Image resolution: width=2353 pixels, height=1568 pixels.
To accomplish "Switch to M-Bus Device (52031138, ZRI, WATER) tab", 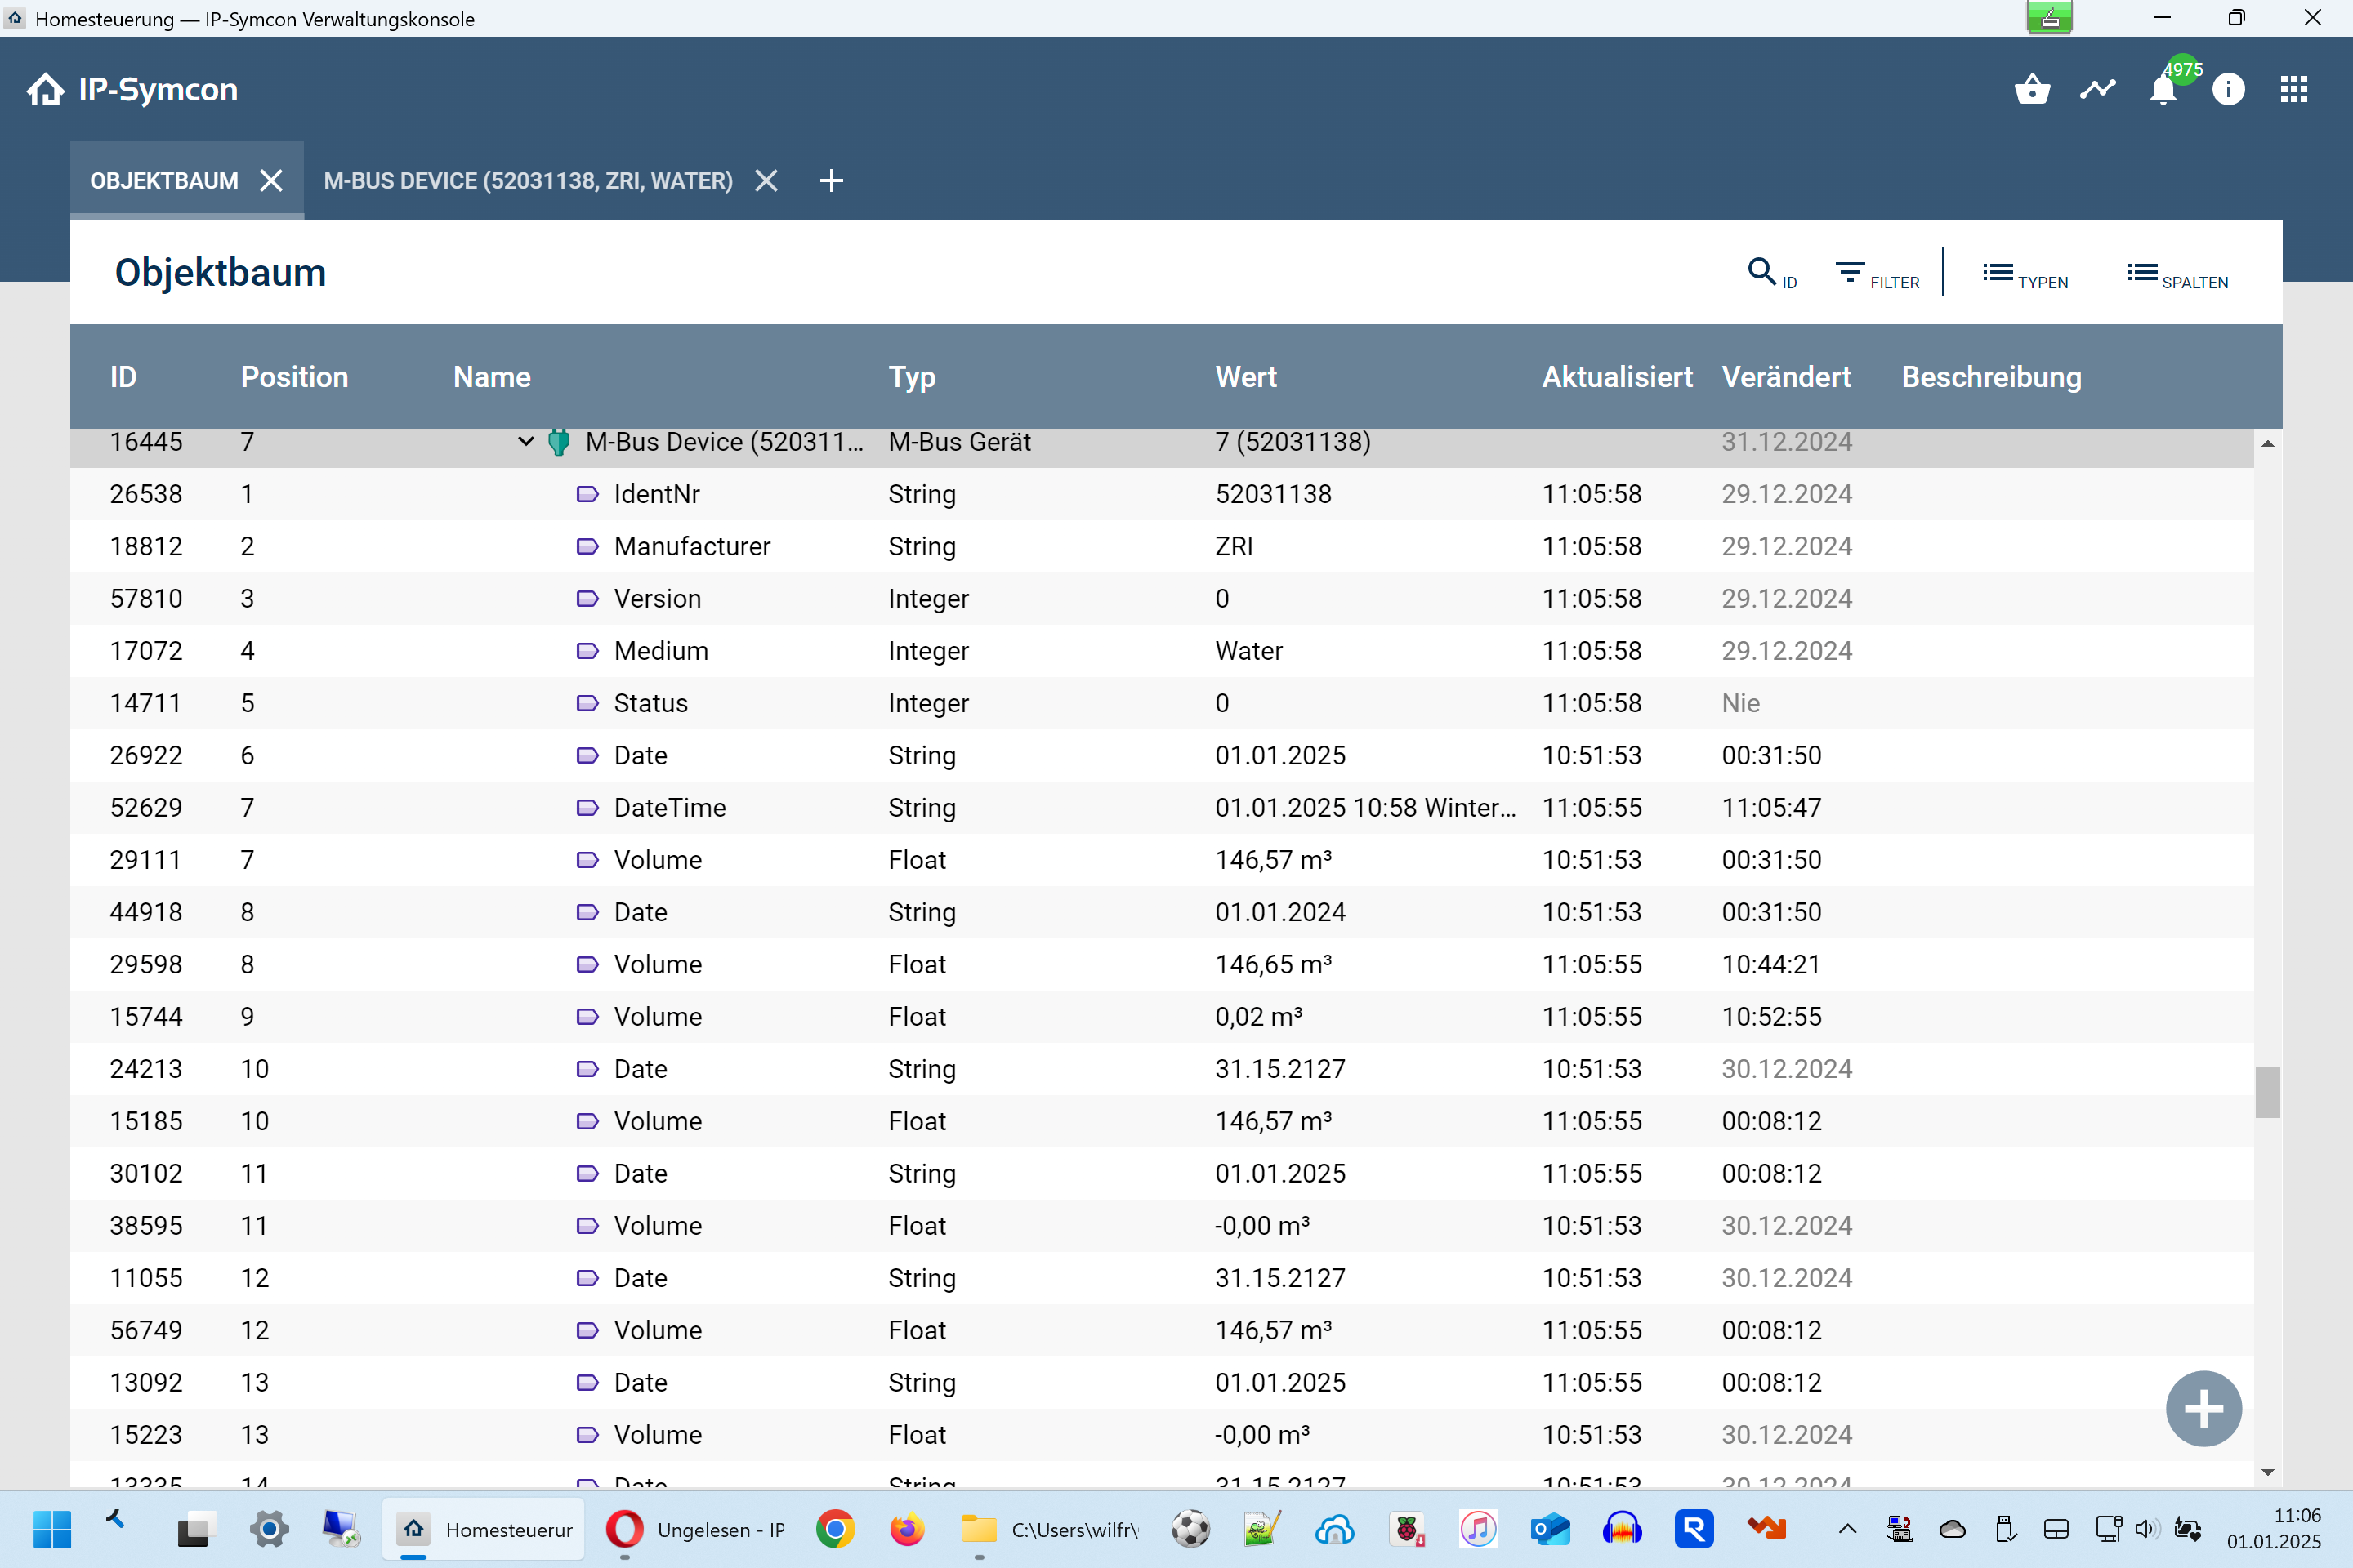I will 529,181.
